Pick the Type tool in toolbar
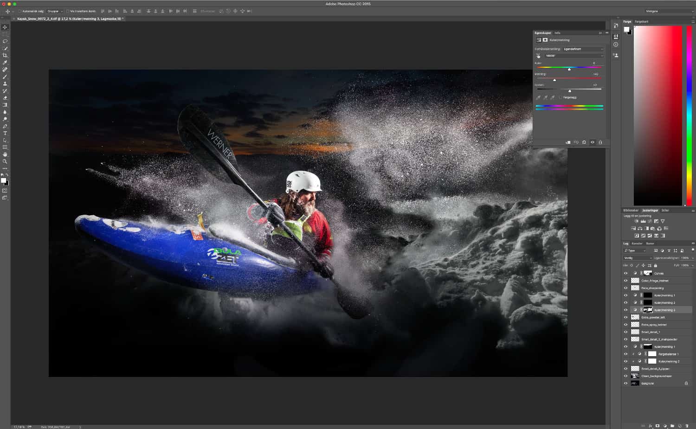The image size is (696, 429). click(x=5, y=133)
